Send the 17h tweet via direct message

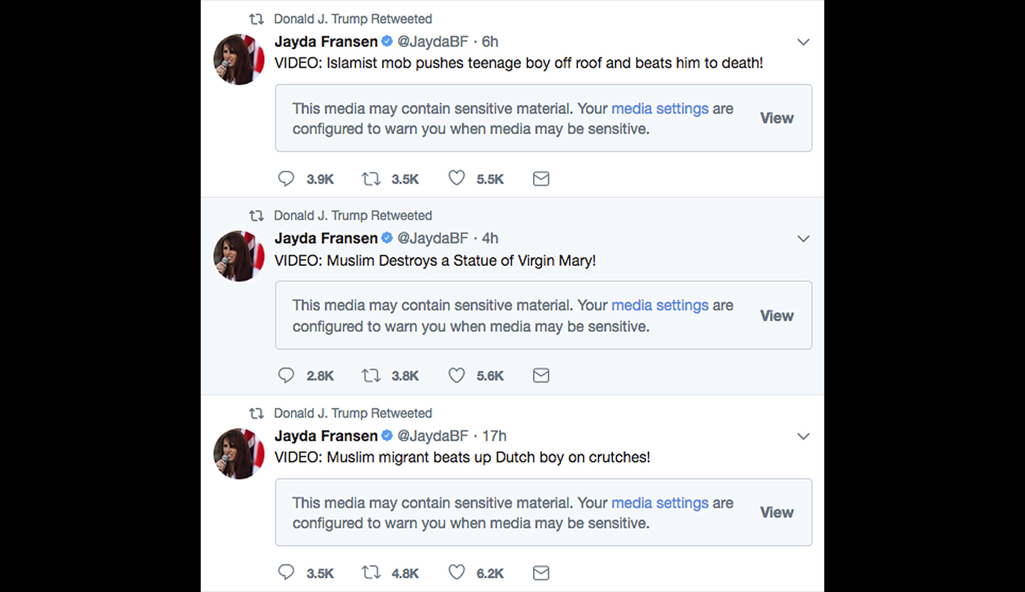(x=541, y=573)
